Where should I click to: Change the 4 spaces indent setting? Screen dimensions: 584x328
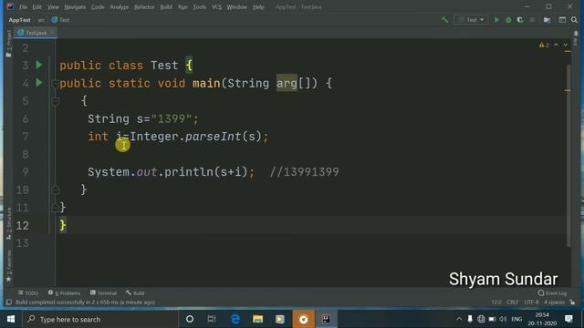554,302
